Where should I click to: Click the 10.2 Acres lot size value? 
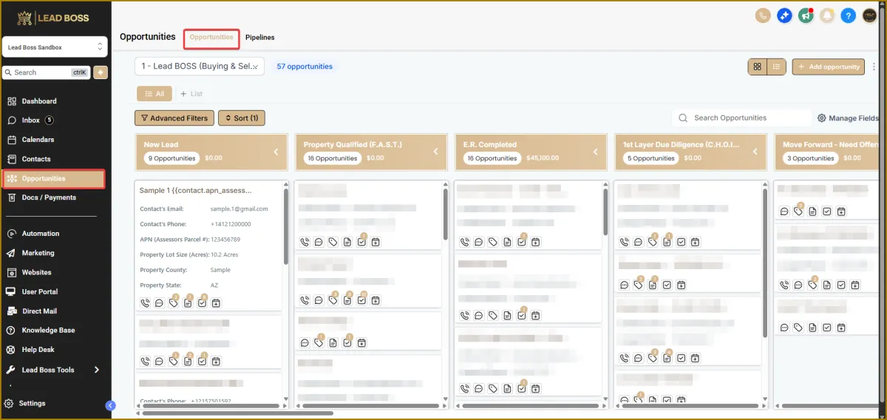click(x=225, y=255)
